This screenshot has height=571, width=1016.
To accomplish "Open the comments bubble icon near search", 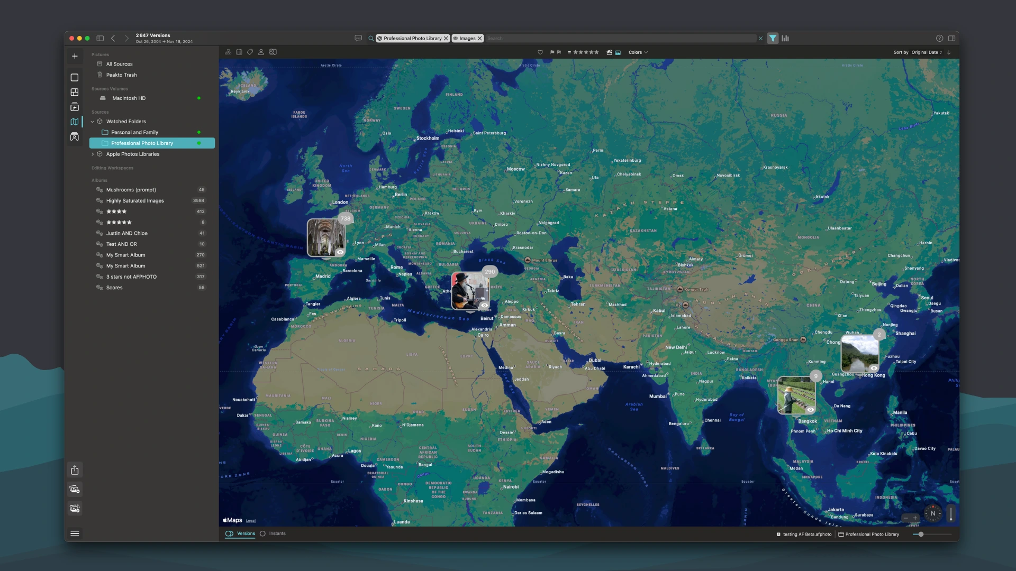I will point(358,38).
